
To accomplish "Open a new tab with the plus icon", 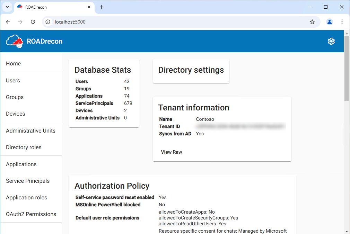I will click(101, 7).
